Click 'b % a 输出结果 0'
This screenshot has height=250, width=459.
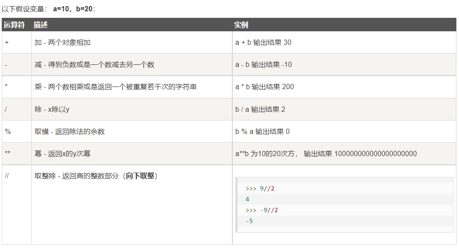262,131
